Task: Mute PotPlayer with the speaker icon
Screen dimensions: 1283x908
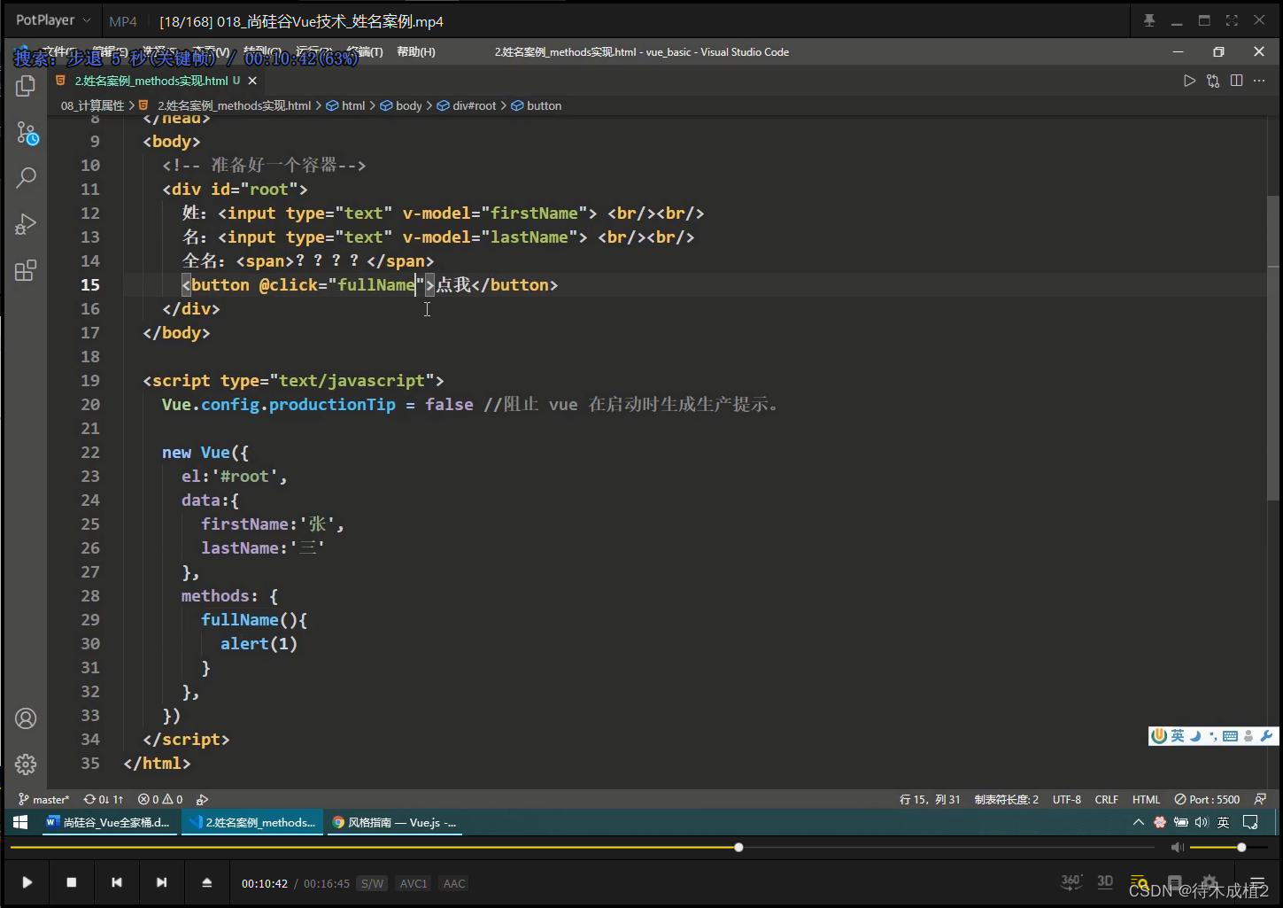Action: 1177,847
